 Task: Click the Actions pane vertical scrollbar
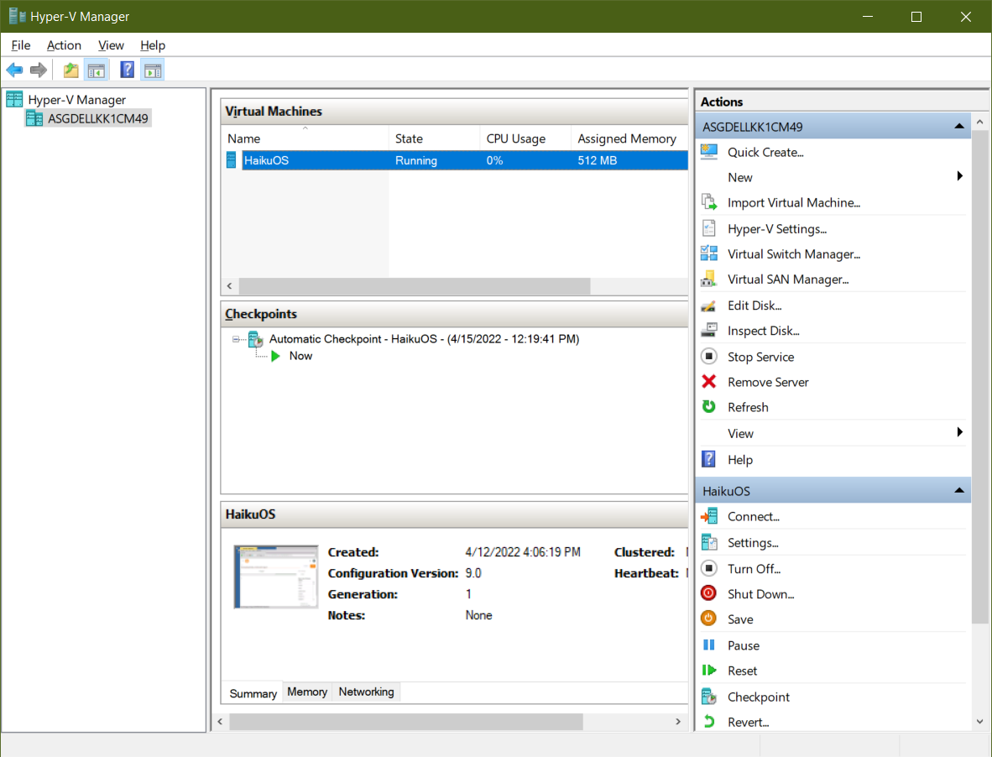point(979,376)
